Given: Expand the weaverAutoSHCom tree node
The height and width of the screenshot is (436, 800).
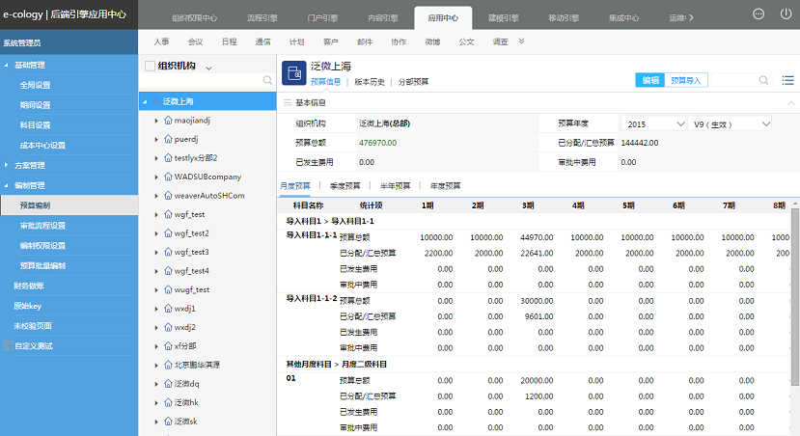Looking at the screenshot, I should pos(156,196).
